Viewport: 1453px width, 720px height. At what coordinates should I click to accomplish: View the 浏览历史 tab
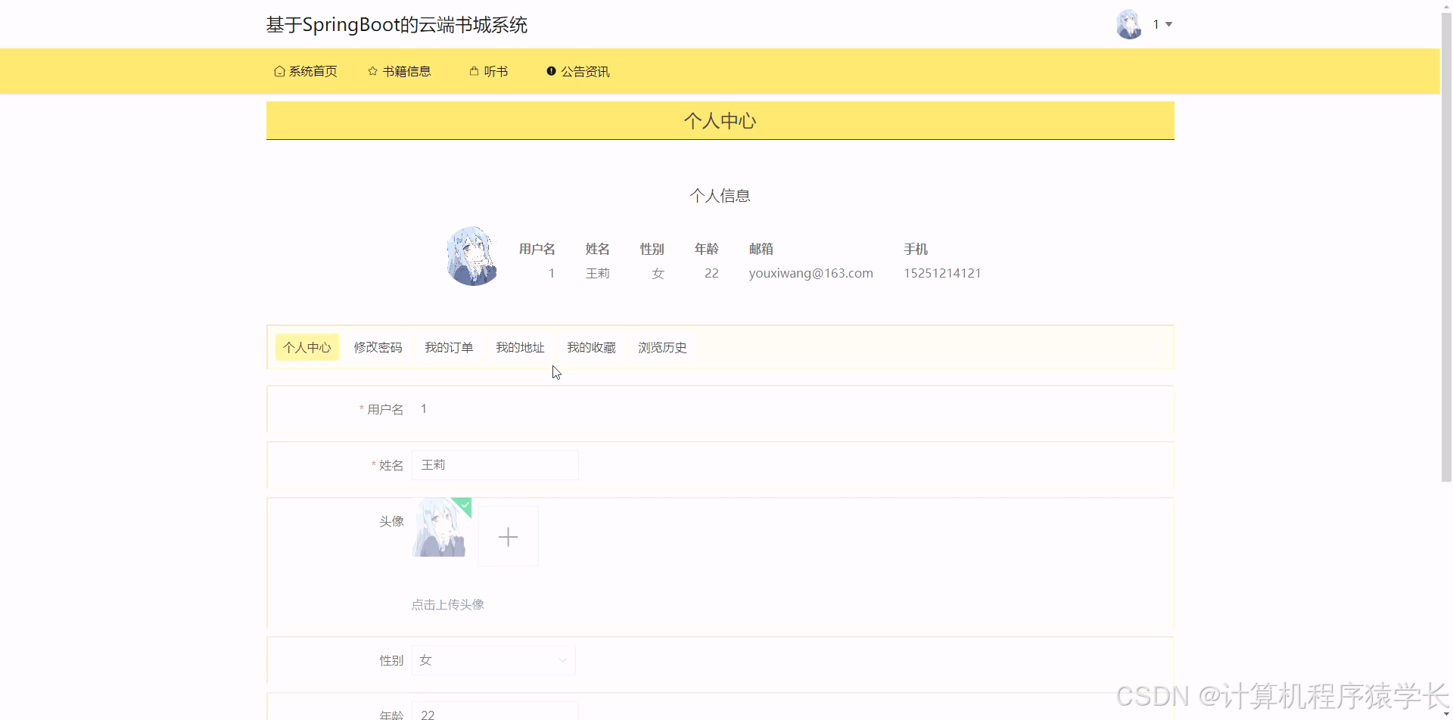(x=661, y=347)
